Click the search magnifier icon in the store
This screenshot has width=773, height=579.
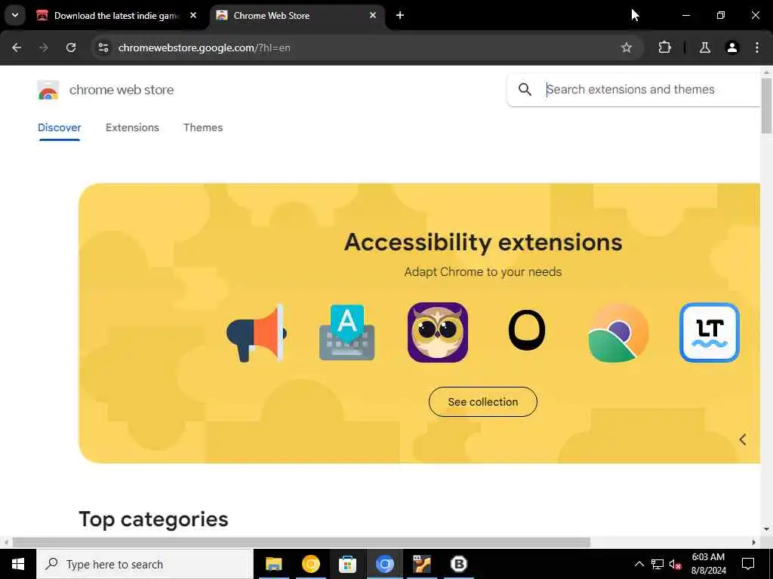click(525, 90)
